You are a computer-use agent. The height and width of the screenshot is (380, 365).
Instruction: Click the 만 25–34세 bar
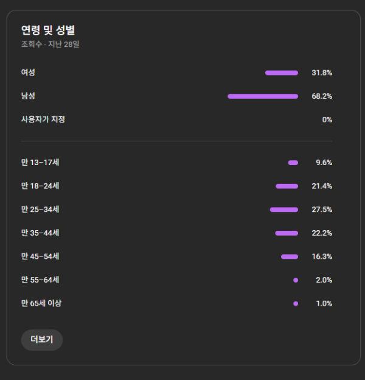[284, 209]
